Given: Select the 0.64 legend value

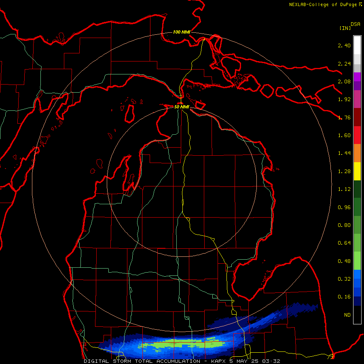Looking at the screenshot, I should [x=344, y=243].
